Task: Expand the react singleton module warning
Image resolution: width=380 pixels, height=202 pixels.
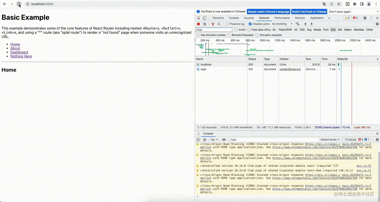Action: tap(201, 166)
